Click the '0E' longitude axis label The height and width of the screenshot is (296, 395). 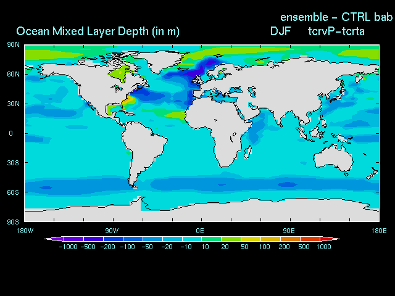click(201, 231)
